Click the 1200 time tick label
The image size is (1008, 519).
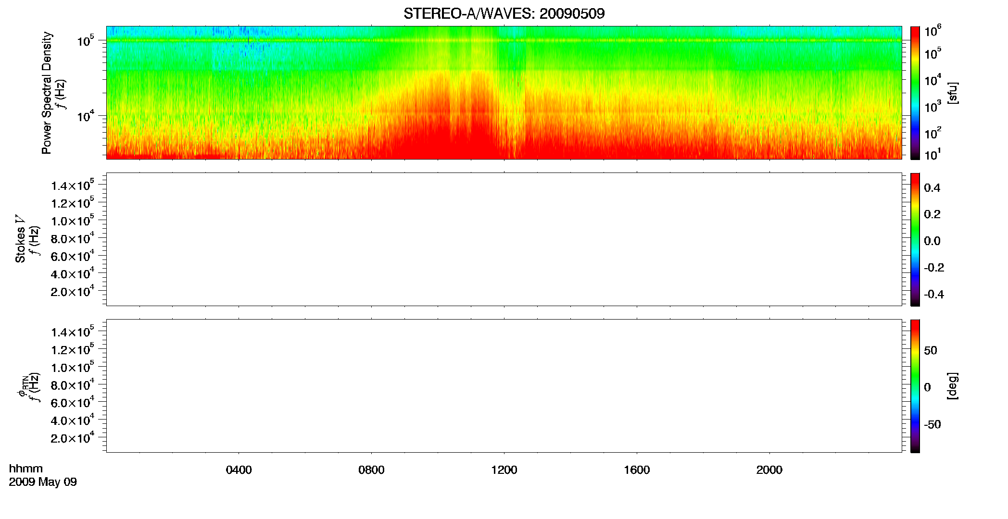point(504,470)
